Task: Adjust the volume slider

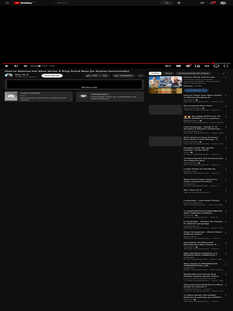Action: (35, 66)
